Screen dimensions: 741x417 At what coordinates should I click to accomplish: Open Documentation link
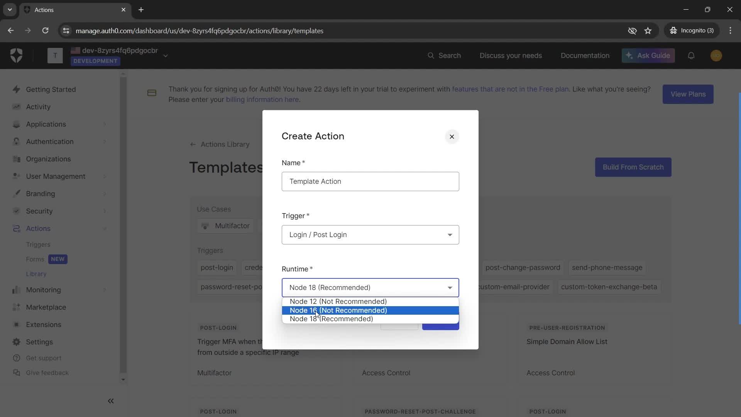(x=585, y=56)
